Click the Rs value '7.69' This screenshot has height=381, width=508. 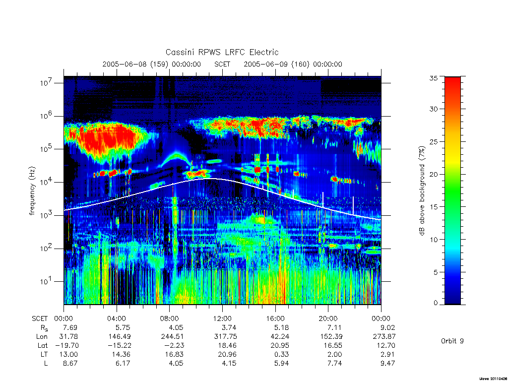point(70,327)
